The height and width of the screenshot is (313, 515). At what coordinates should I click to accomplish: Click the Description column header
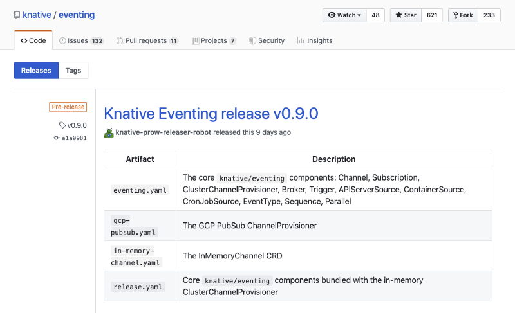coord(333,159)
